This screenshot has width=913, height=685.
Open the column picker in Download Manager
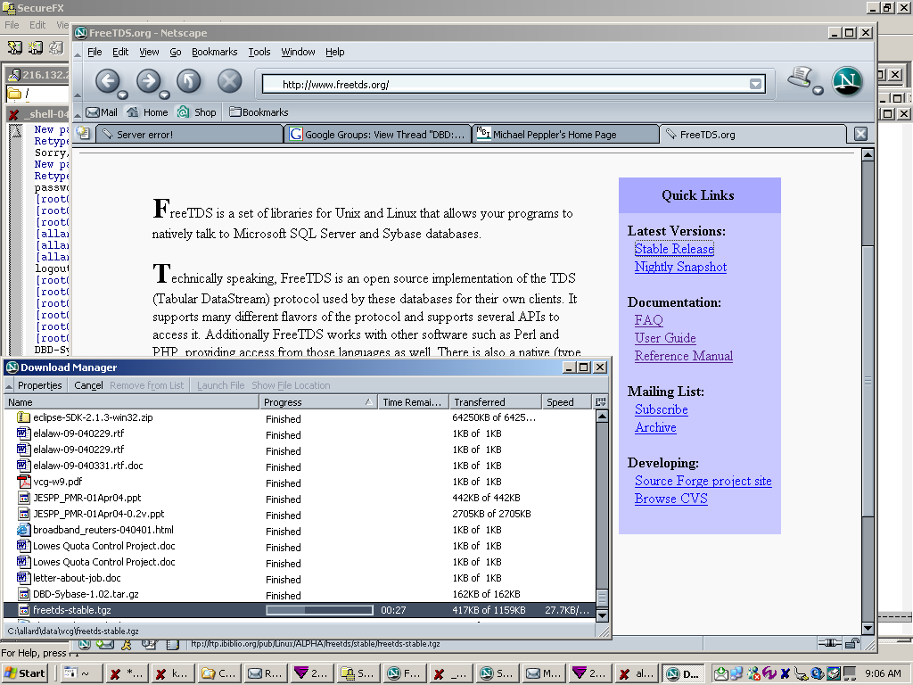tap(601, 402)
